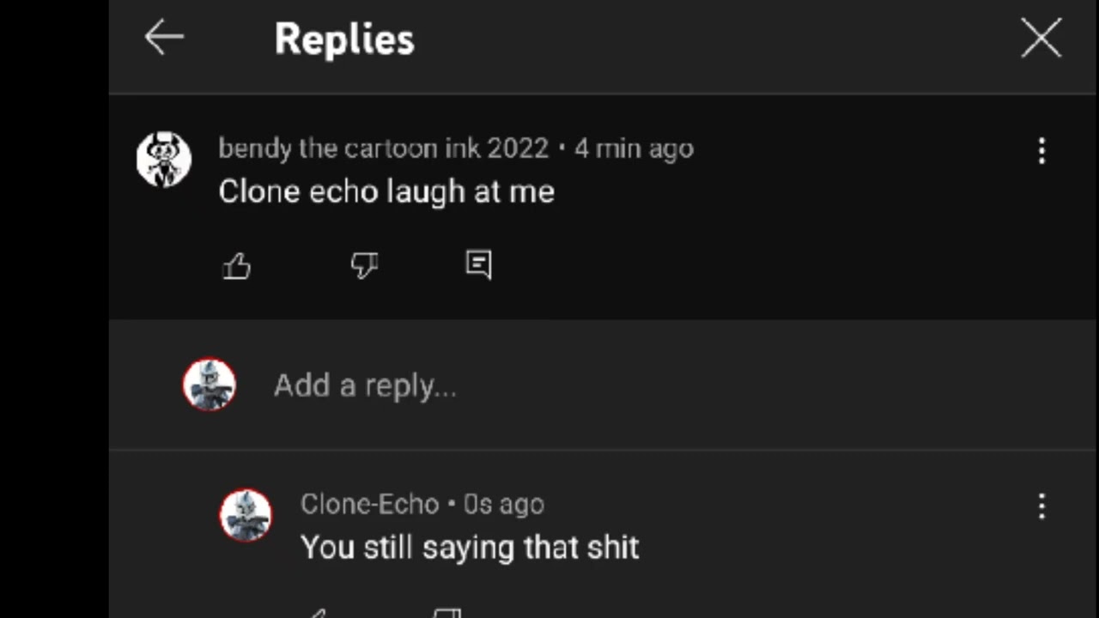The height and width of the screenshot is (618, 1099).
Task: Open Clone-Echo's profile avatar on reply
Action: (246, 516)
